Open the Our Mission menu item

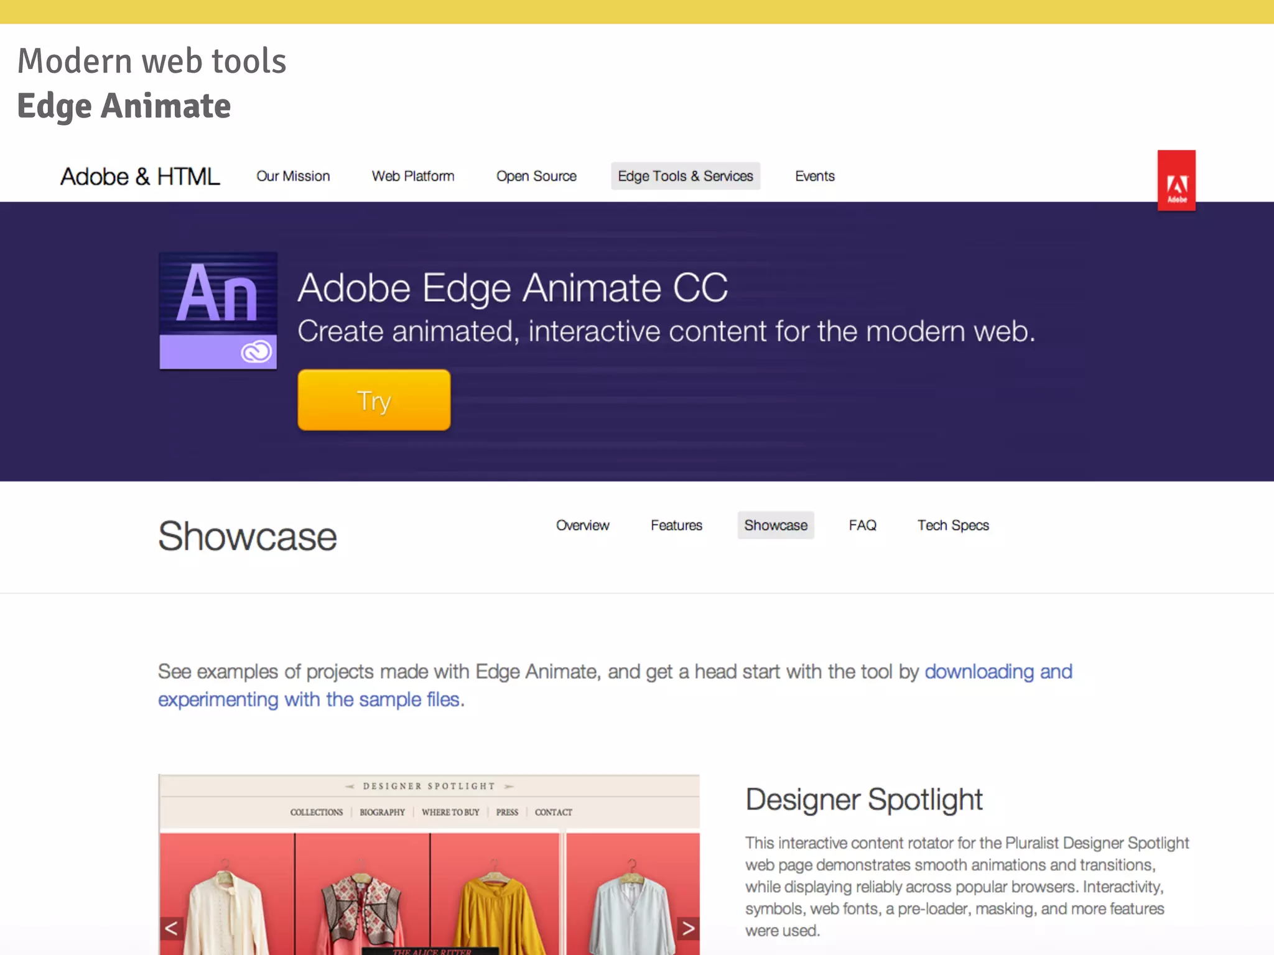click(293, 176)
